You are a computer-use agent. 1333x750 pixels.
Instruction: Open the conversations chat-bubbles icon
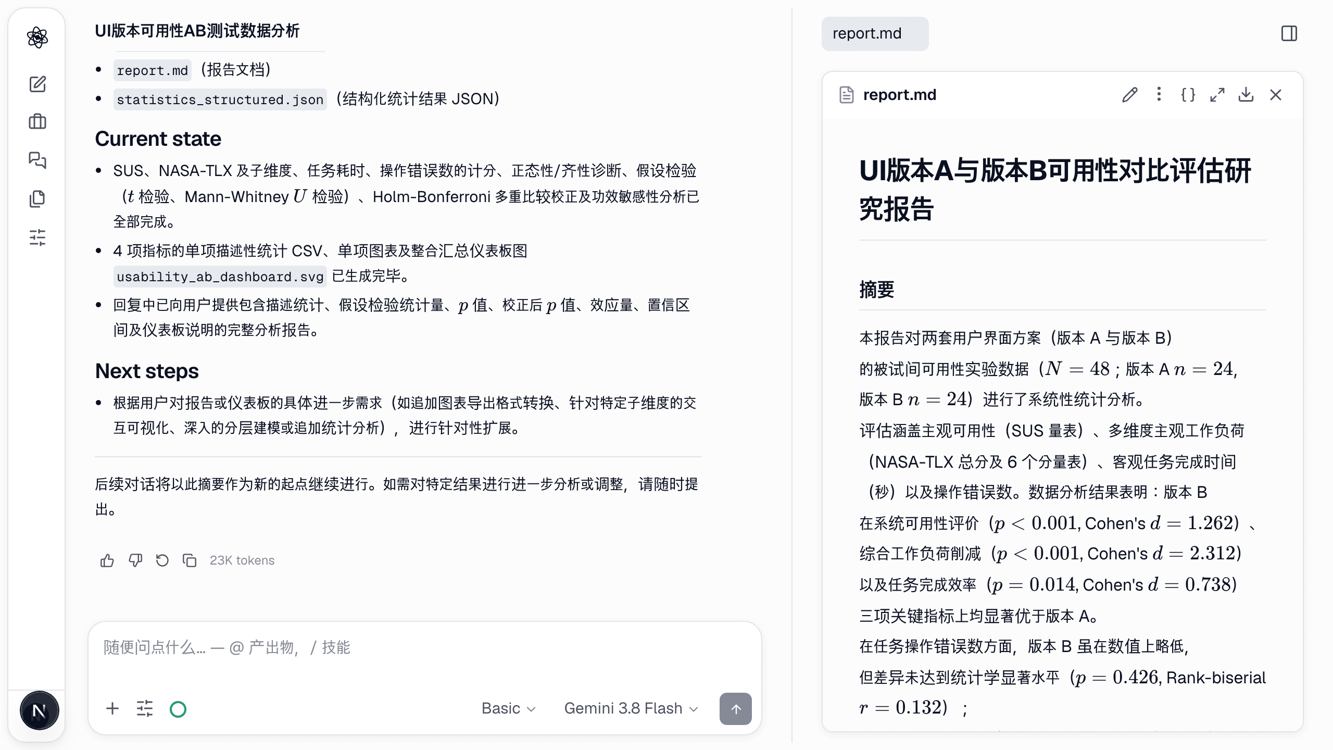37,160
